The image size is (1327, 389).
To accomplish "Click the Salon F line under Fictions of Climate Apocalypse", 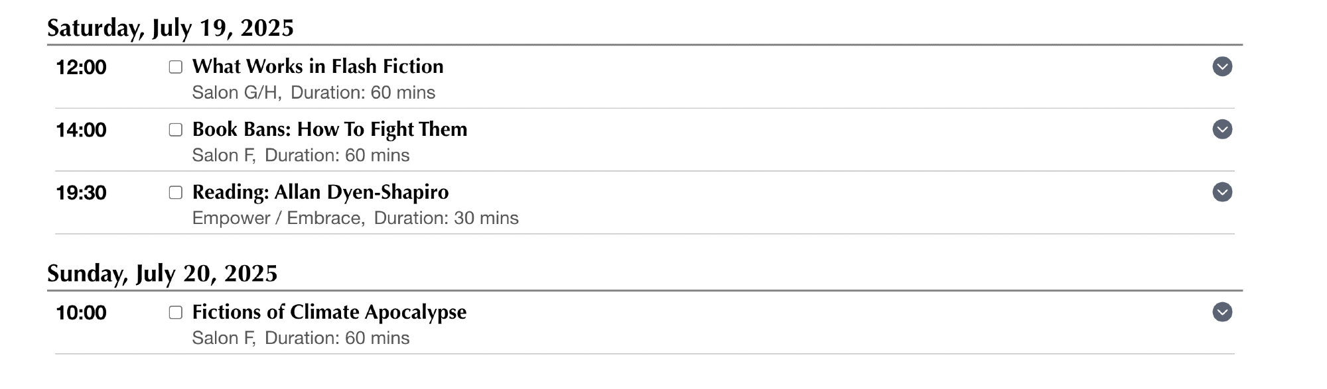I will (224, 338).
